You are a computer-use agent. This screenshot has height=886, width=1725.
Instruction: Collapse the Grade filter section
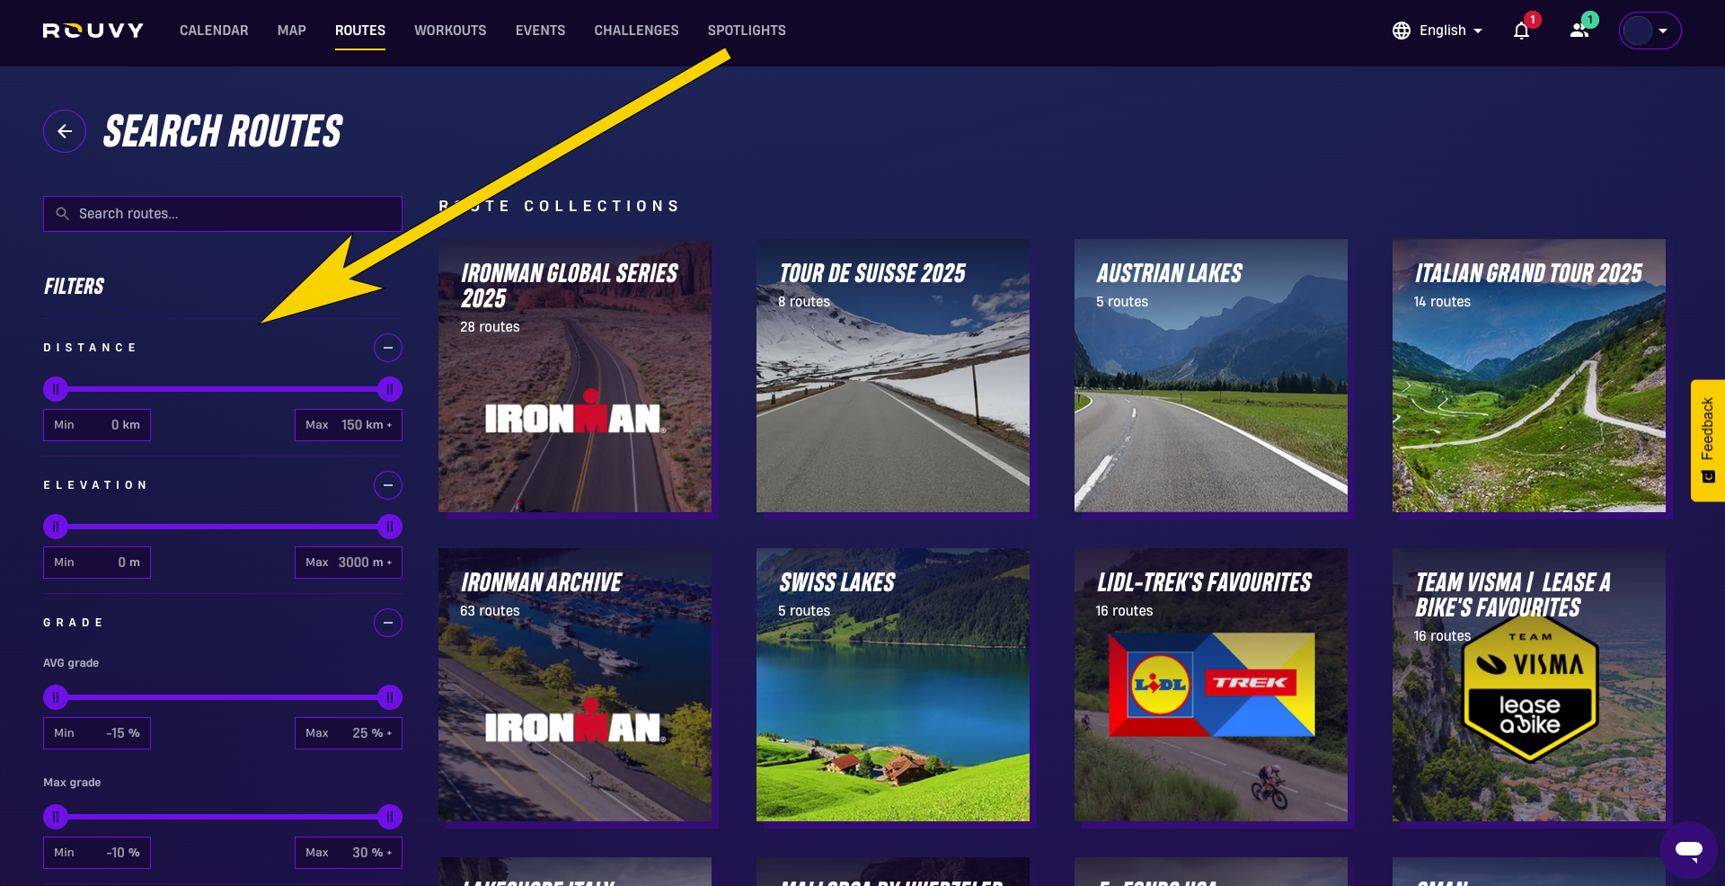click(x=387, y=623)
